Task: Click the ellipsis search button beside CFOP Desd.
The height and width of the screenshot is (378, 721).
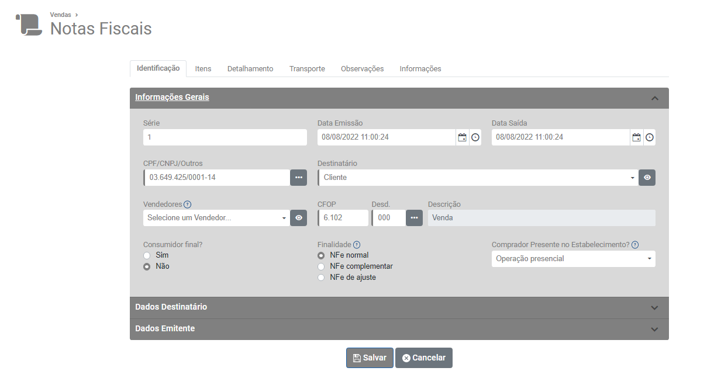Action: [x=414, y=218]
